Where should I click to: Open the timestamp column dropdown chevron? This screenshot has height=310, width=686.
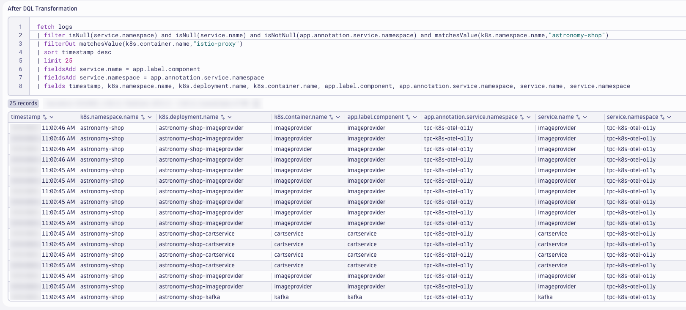pyautogui.click(x=52, y=117)
